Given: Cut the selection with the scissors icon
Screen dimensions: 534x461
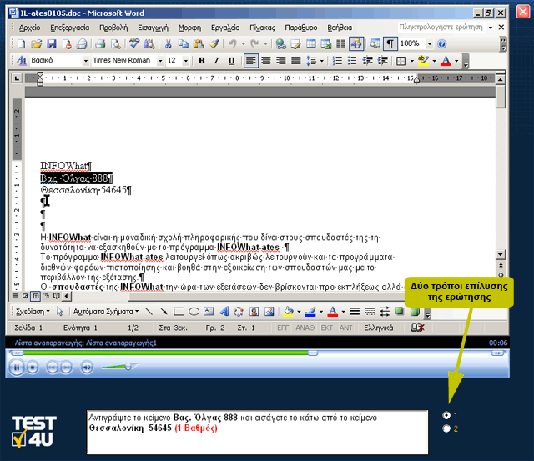Looking at the screenshot, I should coord(168,44).
